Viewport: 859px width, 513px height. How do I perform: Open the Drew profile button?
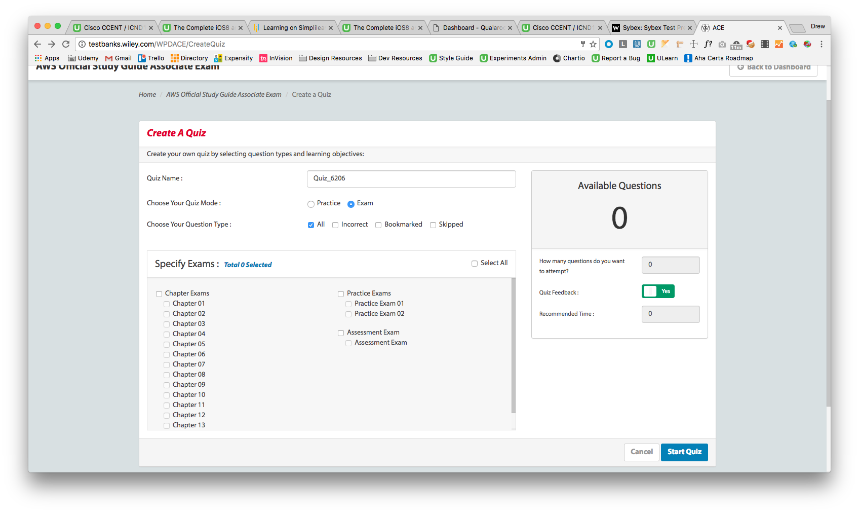(x=817, y=26)
